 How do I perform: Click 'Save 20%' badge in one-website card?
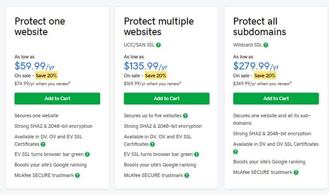point(46,76)
